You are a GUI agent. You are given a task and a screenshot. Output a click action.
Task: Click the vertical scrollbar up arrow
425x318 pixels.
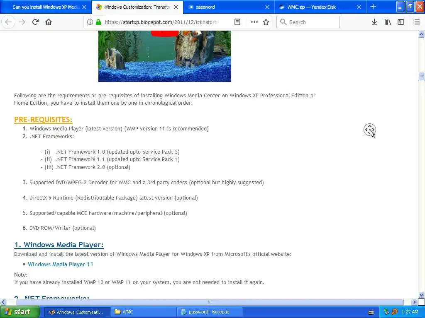421,34
